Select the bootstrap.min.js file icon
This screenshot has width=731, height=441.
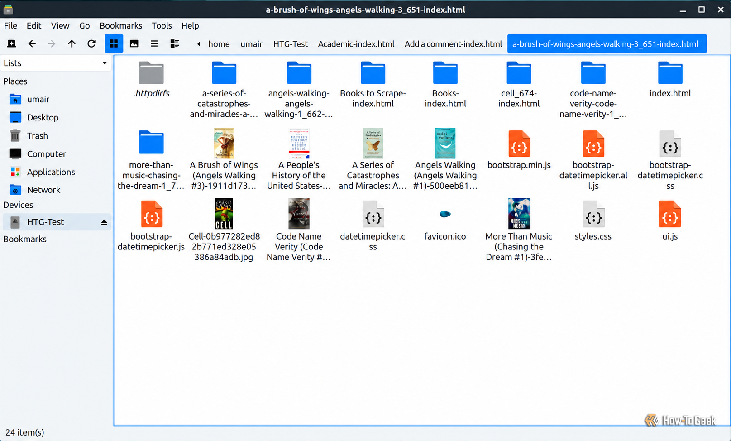[519, 144]
